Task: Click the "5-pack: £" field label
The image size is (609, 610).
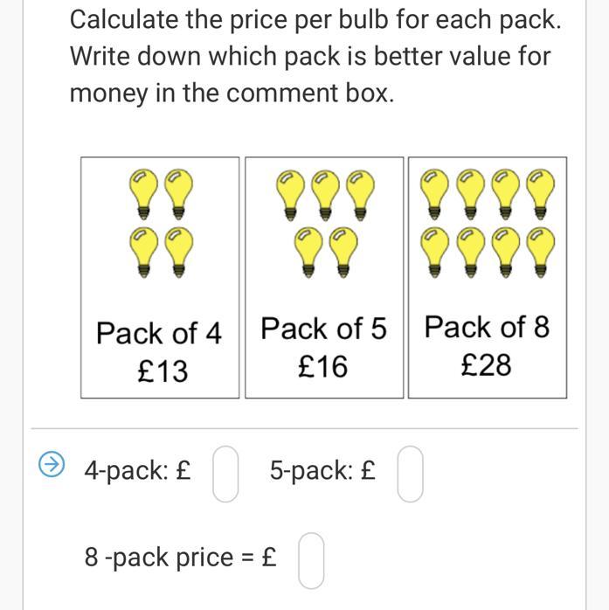Action: click(323, 470)
